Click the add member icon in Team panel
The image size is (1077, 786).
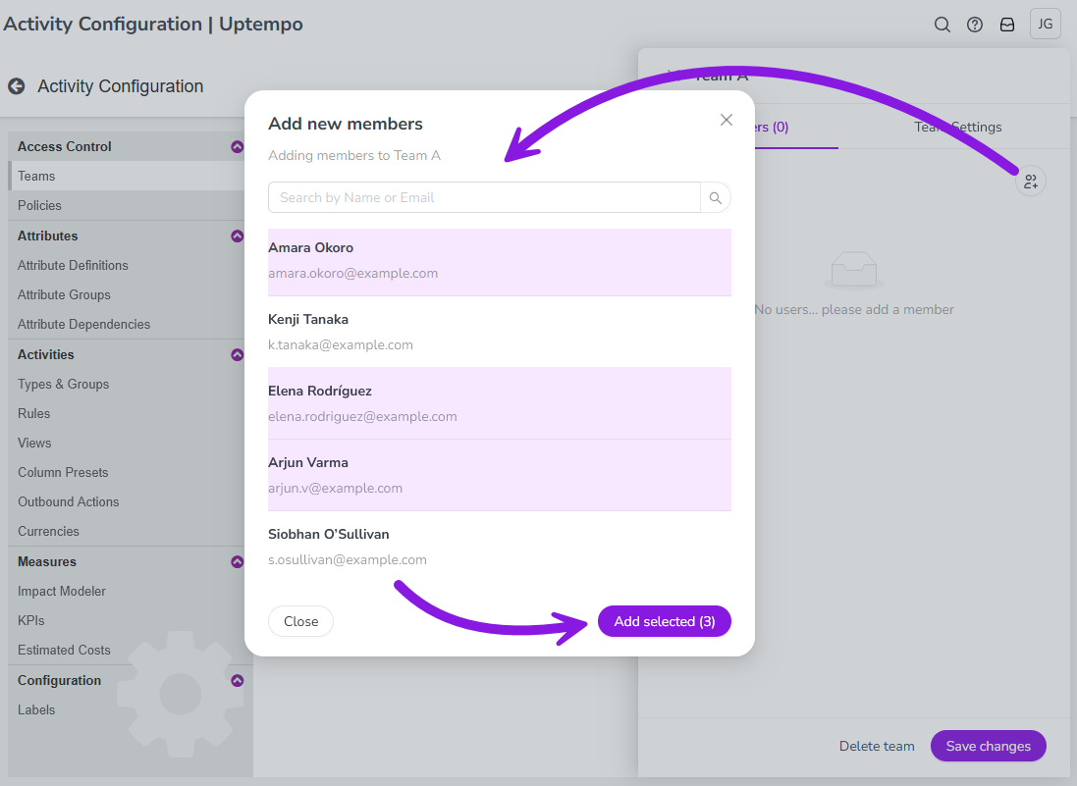pyautogui.click(x=1031, y=182)
